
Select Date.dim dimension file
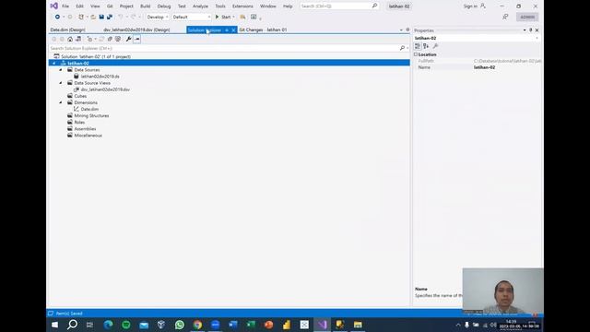click(x=89, y=109)
